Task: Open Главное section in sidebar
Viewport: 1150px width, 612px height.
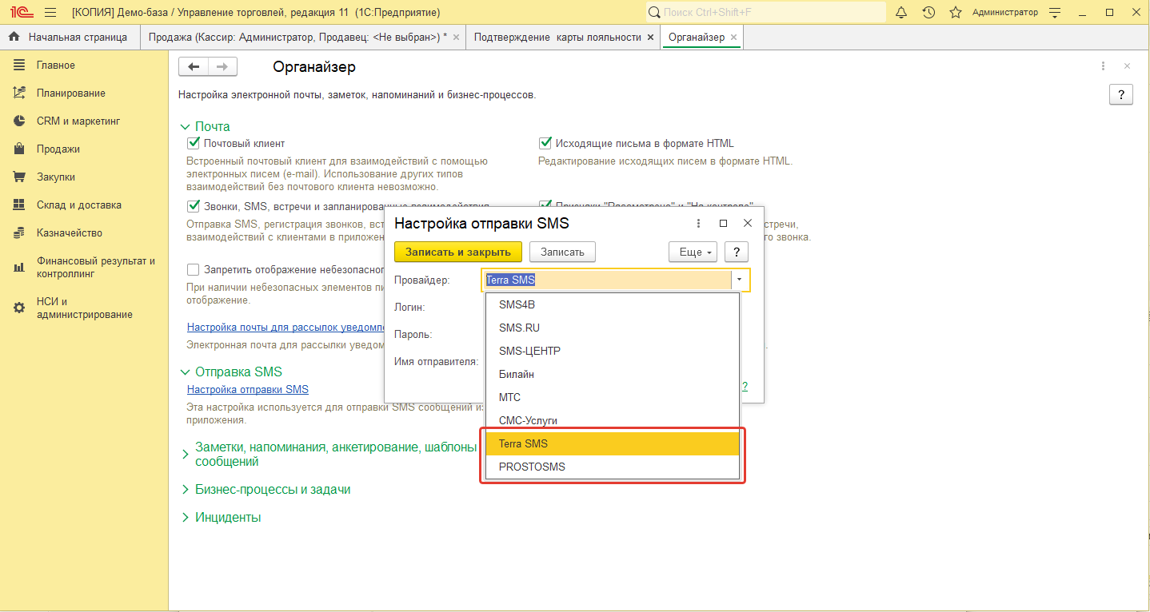Action: 84,65
